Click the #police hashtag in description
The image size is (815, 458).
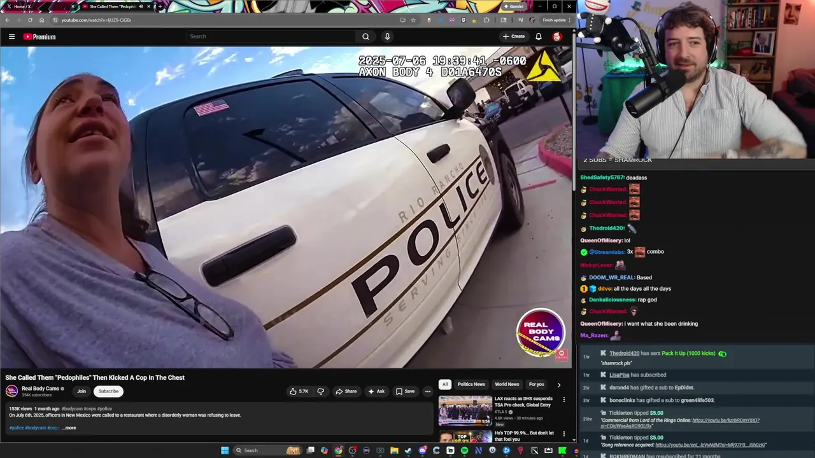(16, 427)
